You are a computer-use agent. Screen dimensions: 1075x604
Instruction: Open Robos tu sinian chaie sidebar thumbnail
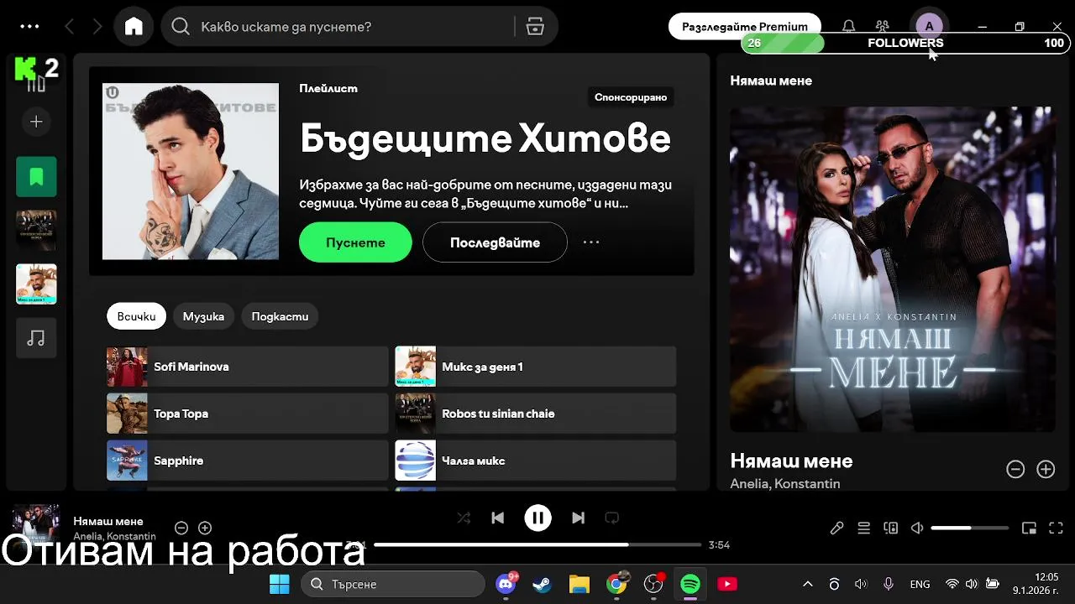36,231
